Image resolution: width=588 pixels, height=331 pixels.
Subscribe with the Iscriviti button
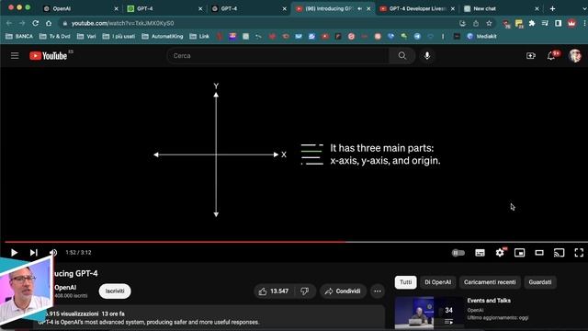(x=115, y=291)
